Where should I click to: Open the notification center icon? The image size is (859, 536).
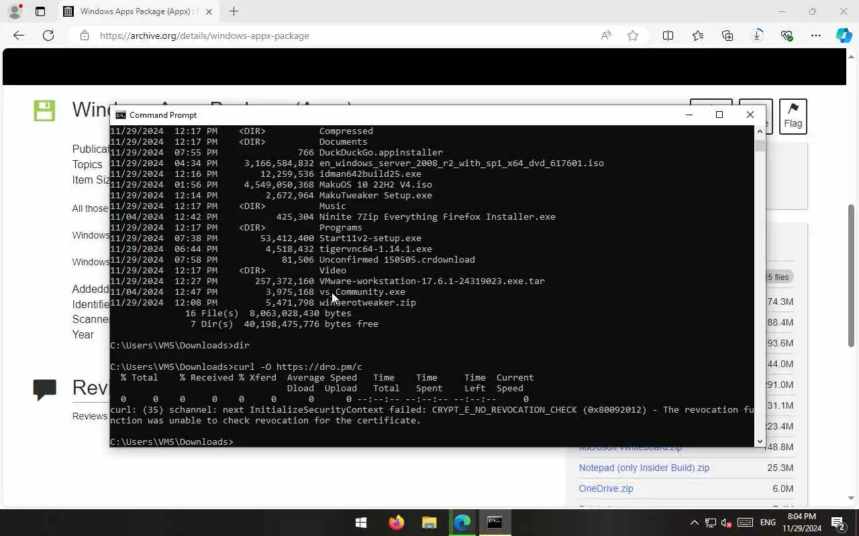838,523
